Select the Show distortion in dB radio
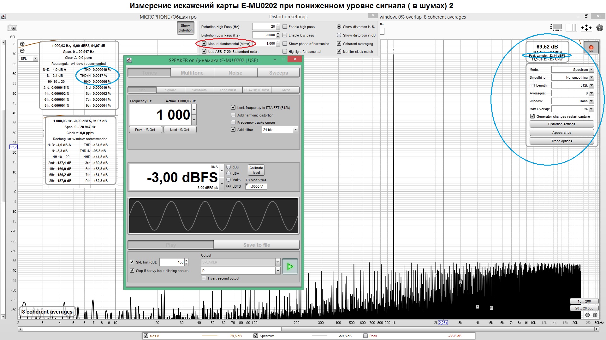606x340 pixels. (x=339, y=35)
